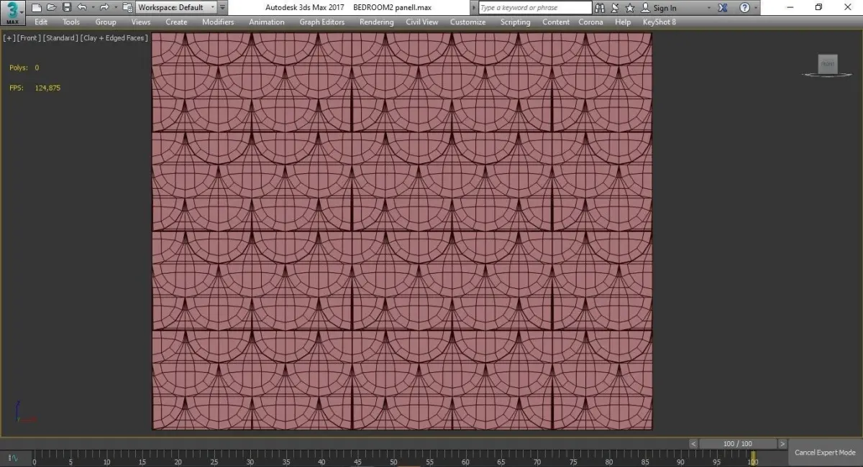Click the [+] viewport general label
This screenshot has width=863, height=467.
point(9,38)
